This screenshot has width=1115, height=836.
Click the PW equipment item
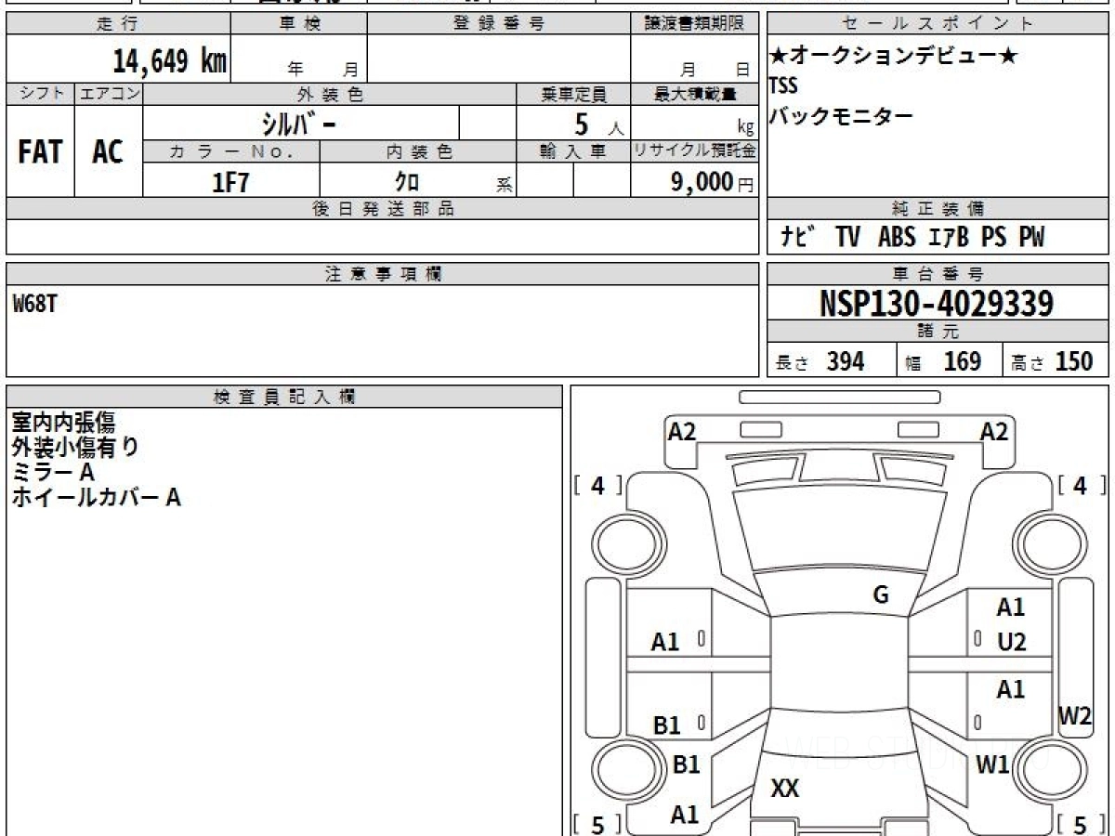(1031, 238)
